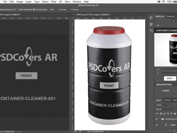177x133 pixels.
Task: Open the layer filter Kind dropdown
Action: [162, 105]
